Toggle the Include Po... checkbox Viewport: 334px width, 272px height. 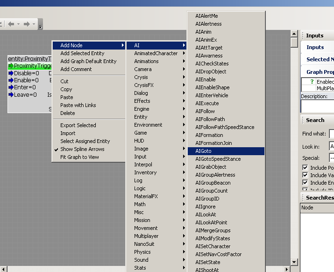tap(305, 168)
